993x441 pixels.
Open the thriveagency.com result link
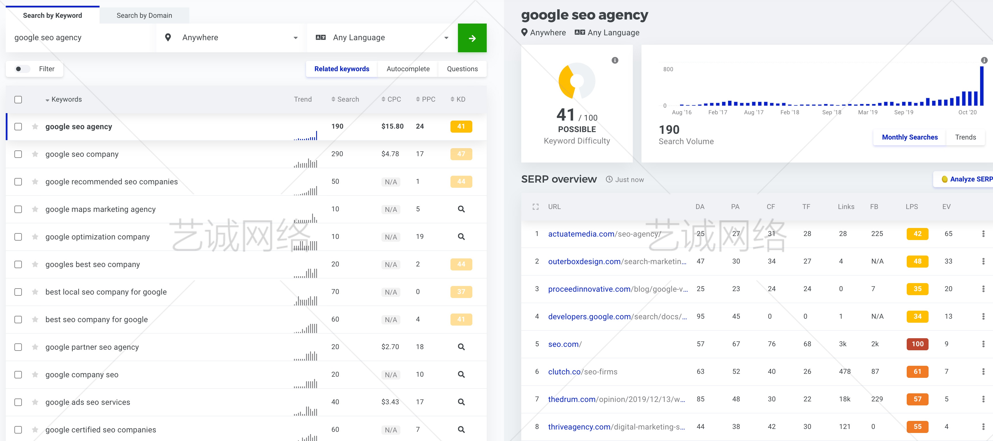pyautogui.click(x=617, y=427)
